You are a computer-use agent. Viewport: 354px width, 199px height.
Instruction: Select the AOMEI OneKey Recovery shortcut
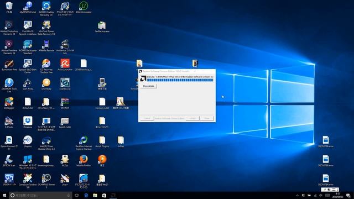click(46, 9)
